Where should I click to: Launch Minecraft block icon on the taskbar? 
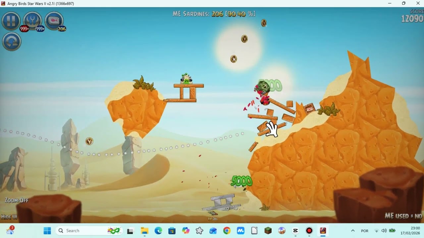pyautogui.click(x=268, y=231)
